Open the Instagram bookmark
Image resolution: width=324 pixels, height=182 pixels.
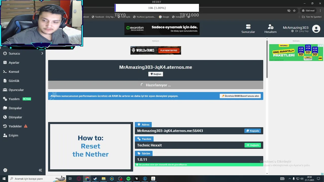coord(178,17)
